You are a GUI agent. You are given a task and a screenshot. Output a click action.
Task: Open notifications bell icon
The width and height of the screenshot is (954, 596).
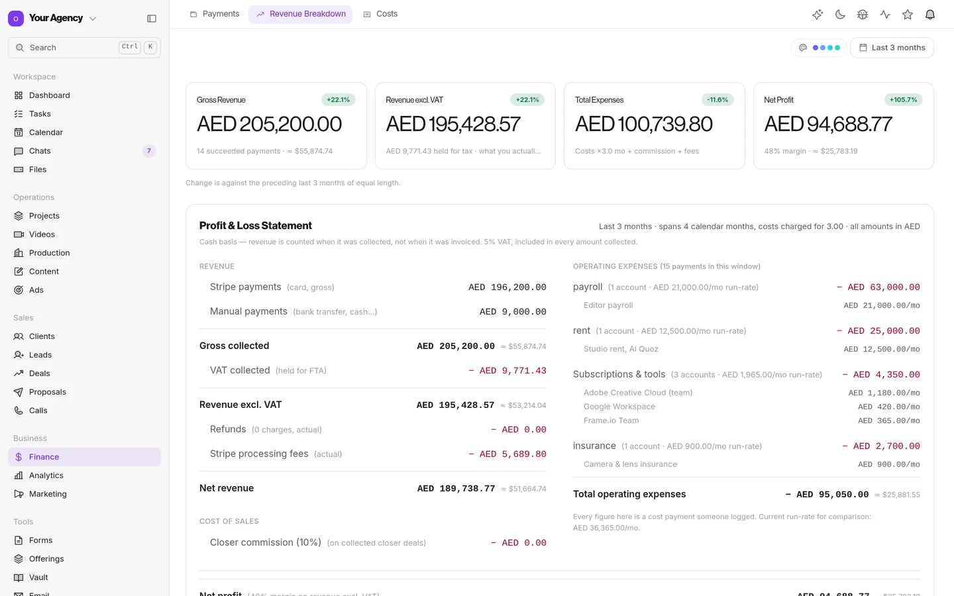point(930,15)
